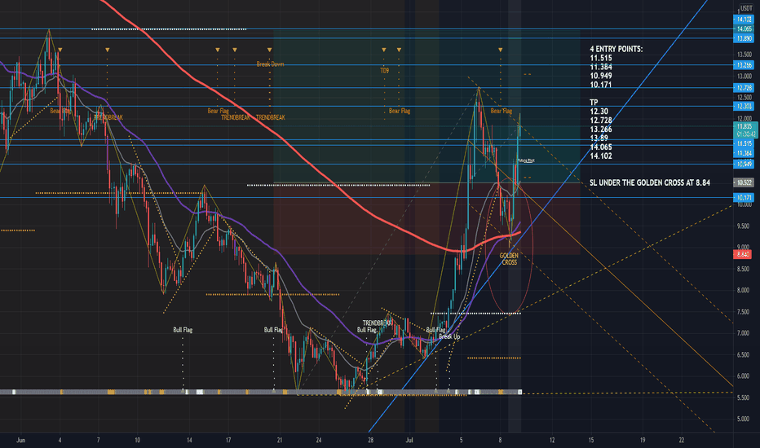Click the 'TD9' label
The width and height of the screenshot is (760, 448).
[384, 71]
